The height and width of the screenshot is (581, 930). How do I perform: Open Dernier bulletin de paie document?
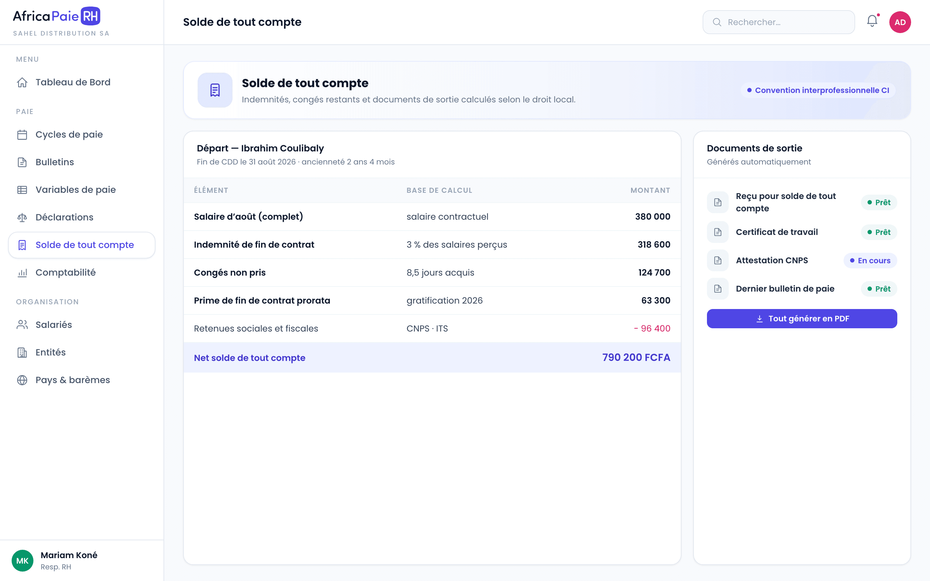click(802, 289)
